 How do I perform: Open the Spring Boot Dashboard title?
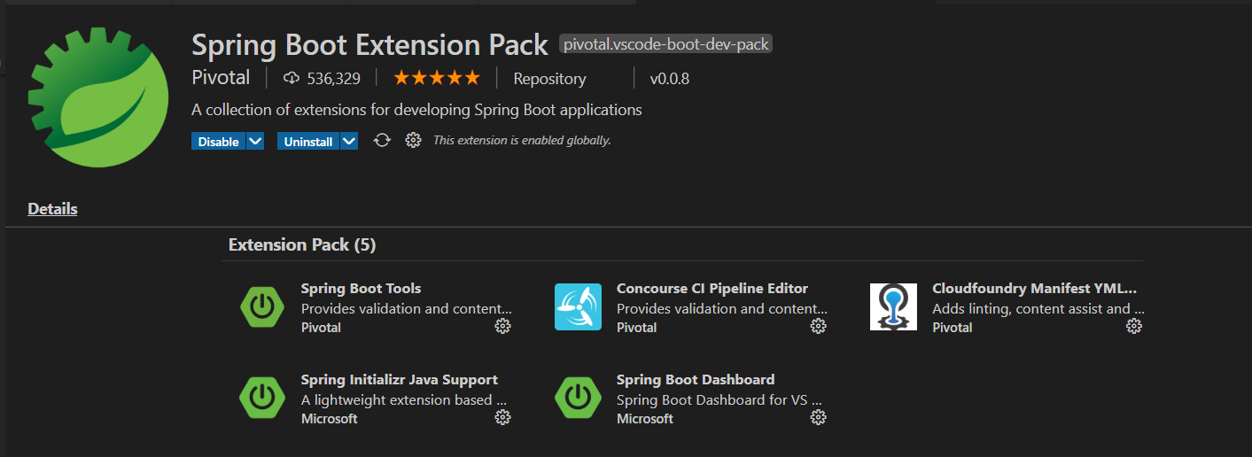point(696,380)
